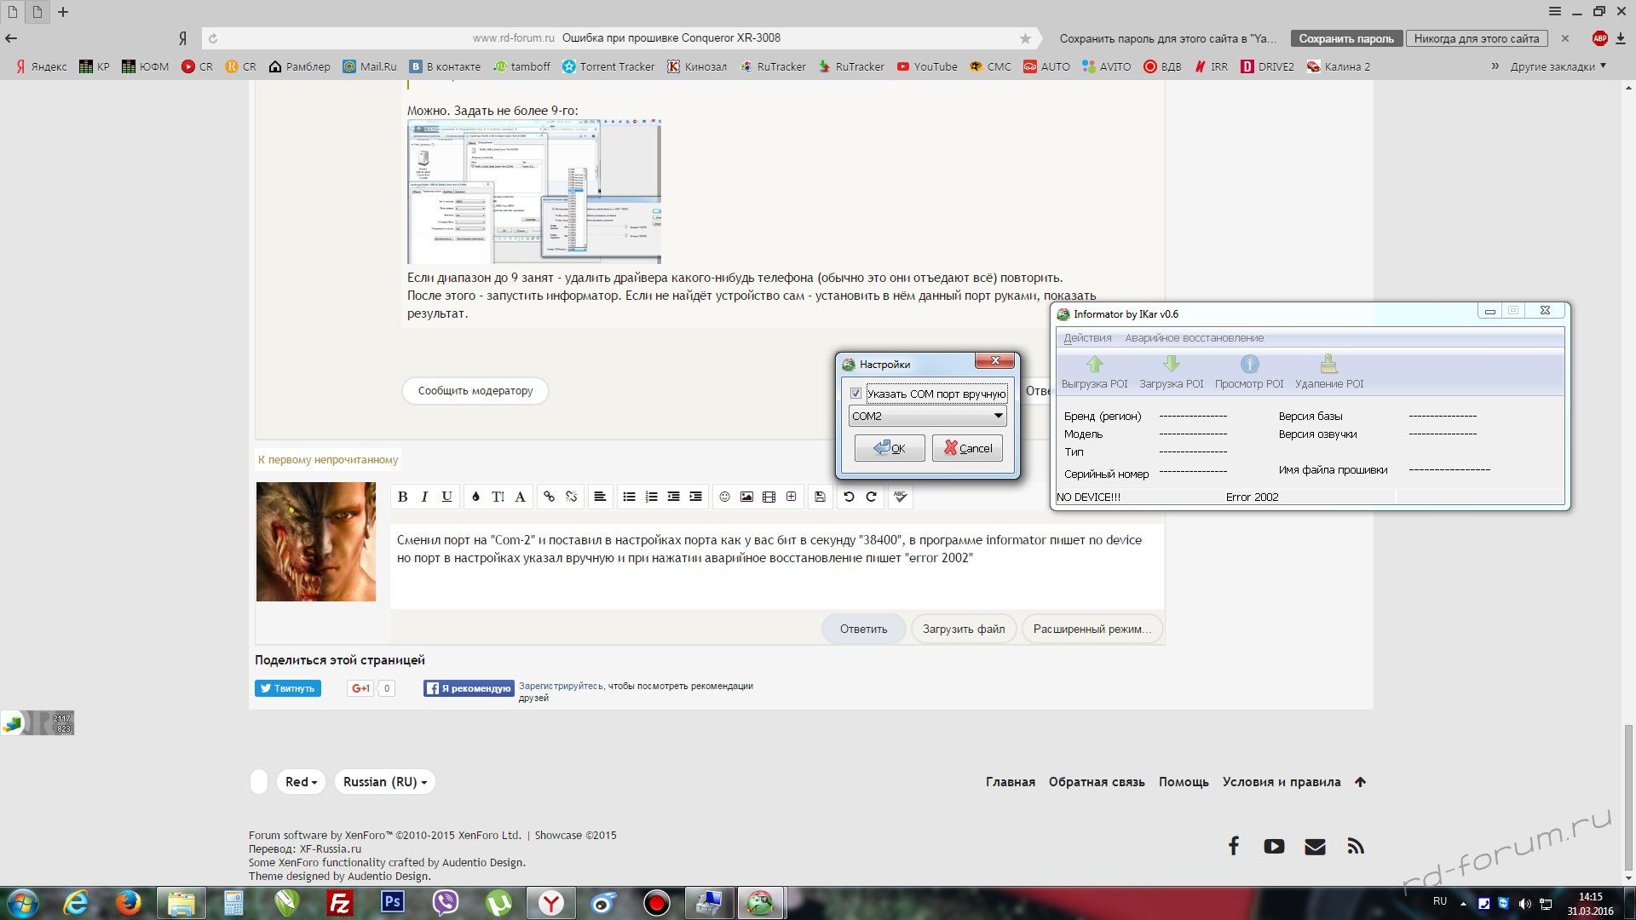Click the Выгрузка POI icon
The height and width of the screenshot is (920, 1636).
[x=1094, y=365]
